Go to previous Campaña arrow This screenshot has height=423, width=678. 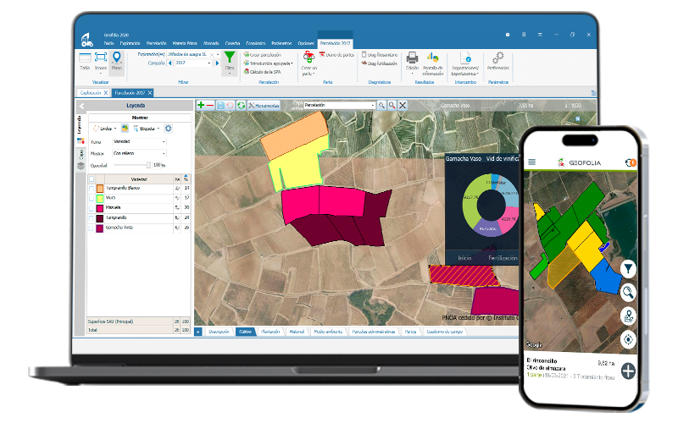(x=170, y=63)
